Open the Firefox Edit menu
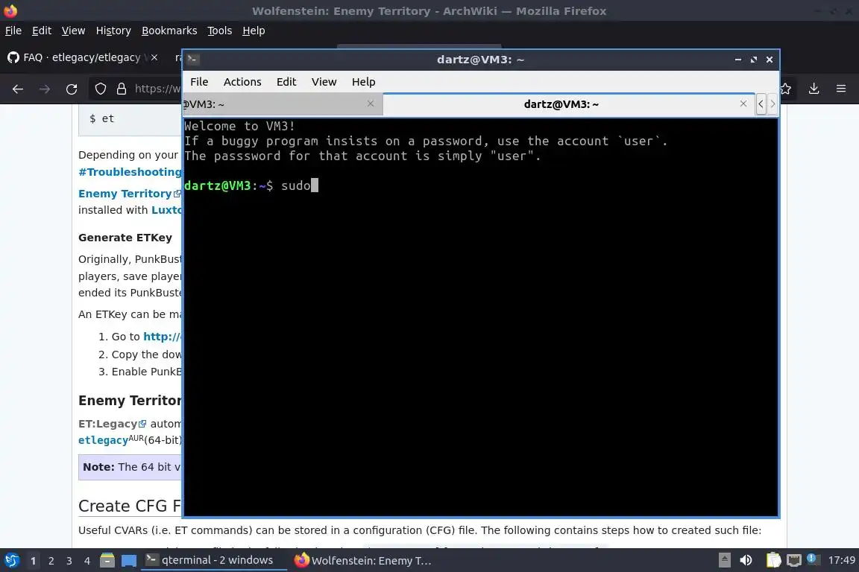Screen dimensions: 859x572 pyautogui.click(x=42, y=31)
